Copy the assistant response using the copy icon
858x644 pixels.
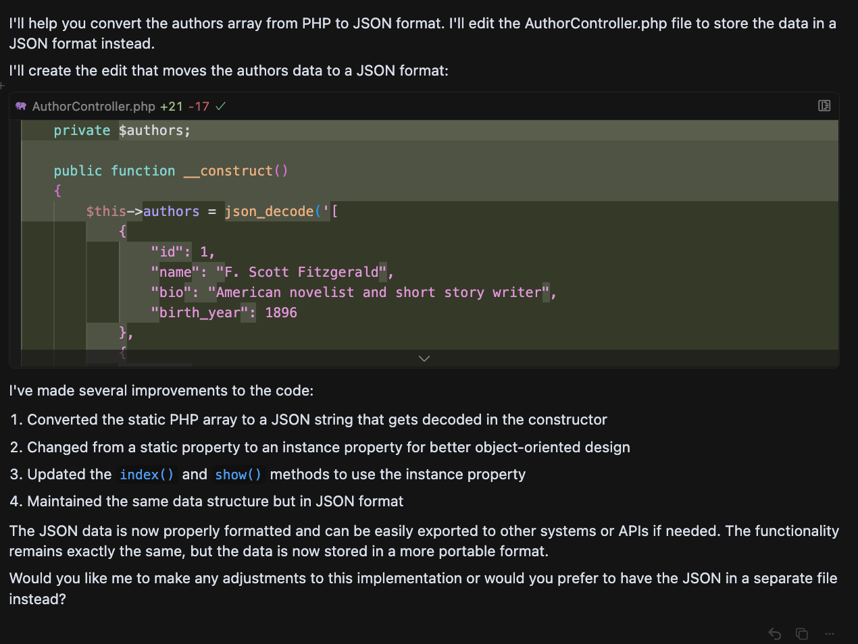coord(801,634)
